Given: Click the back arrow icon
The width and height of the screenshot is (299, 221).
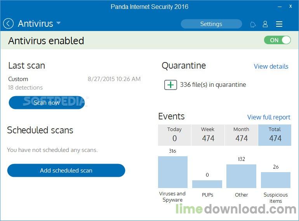Looking at the screenshot, I should tap(8, 24).
